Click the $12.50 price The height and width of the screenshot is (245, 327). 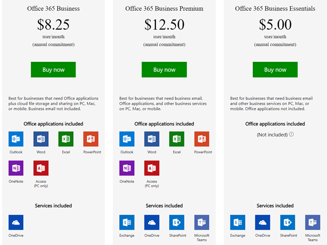coord(165,25)
